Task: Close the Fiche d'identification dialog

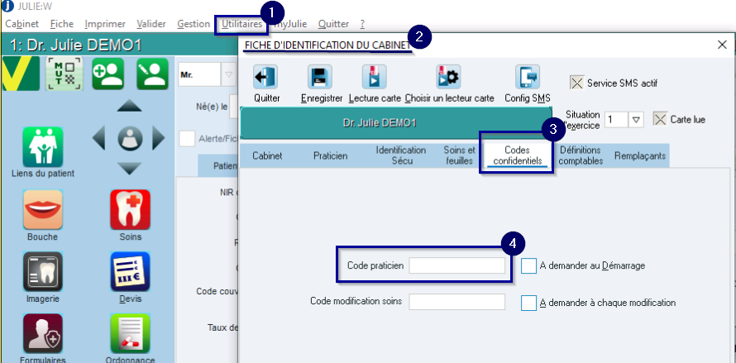Action: (723, 45)
